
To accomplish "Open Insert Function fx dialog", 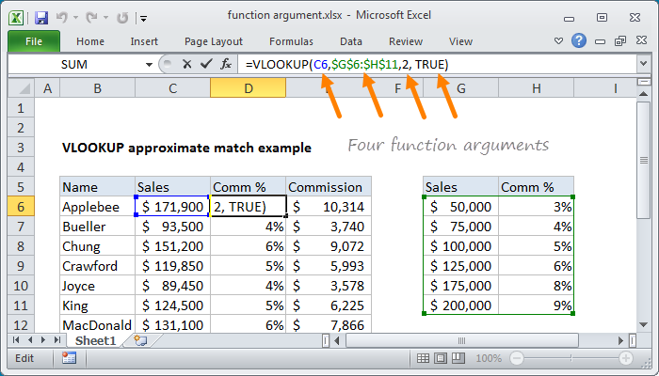I will coord(226,64).
